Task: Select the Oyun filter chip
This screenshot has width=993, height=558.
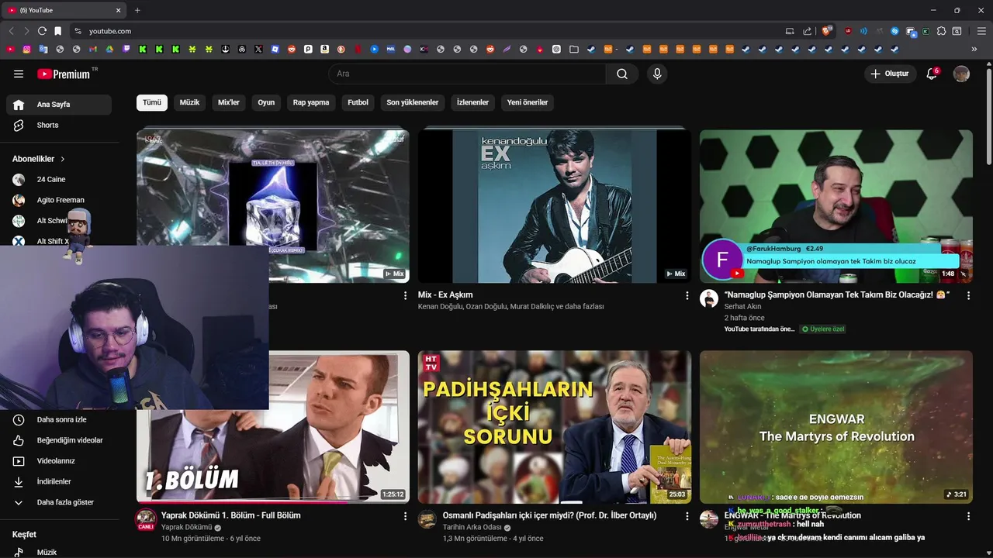Action: (266, 102)
